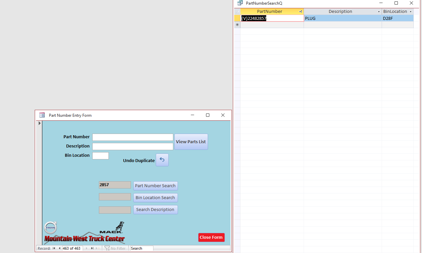Toggle the No Filter control in the record navigator

coord(115,248)
